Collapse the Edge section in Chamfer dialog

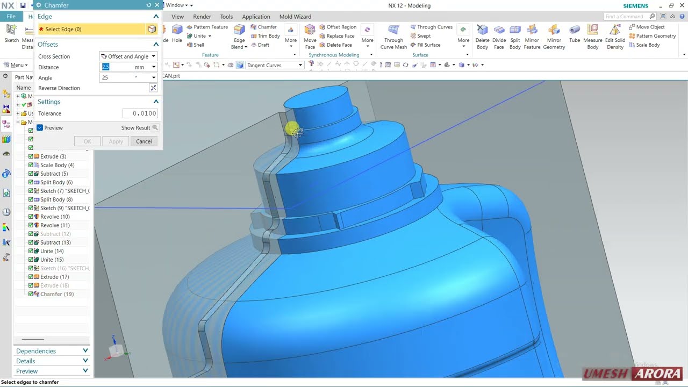156,17
